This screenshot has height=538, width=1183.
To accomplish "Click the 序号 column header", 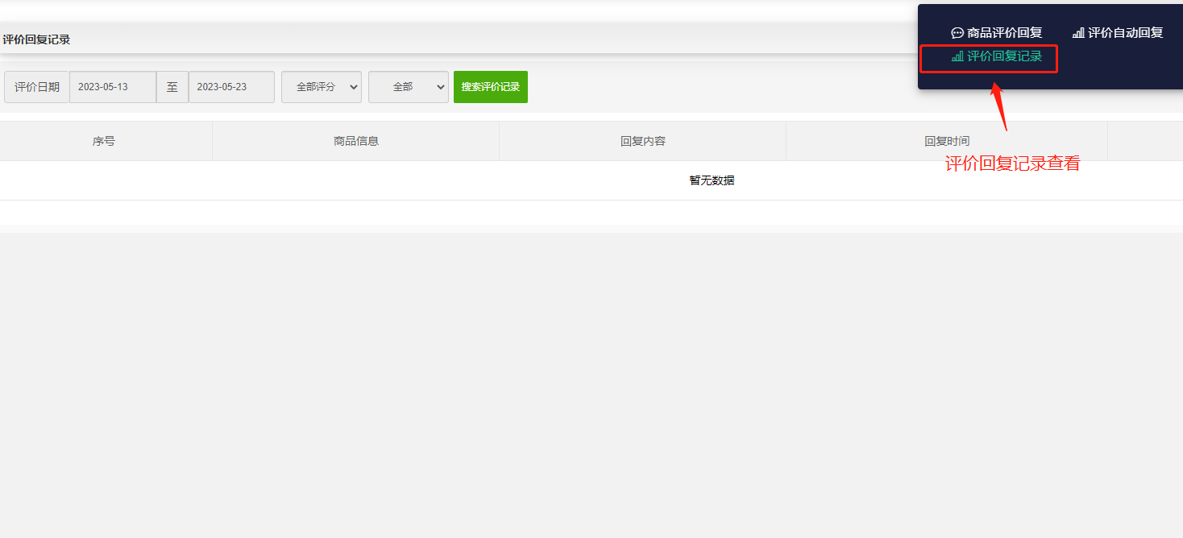I will click(104, 141).
